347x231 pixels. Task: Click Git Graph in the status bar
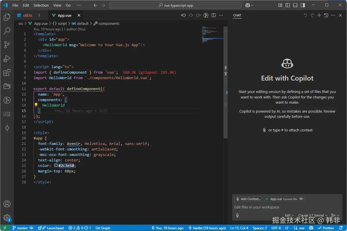tap(103, 228)
